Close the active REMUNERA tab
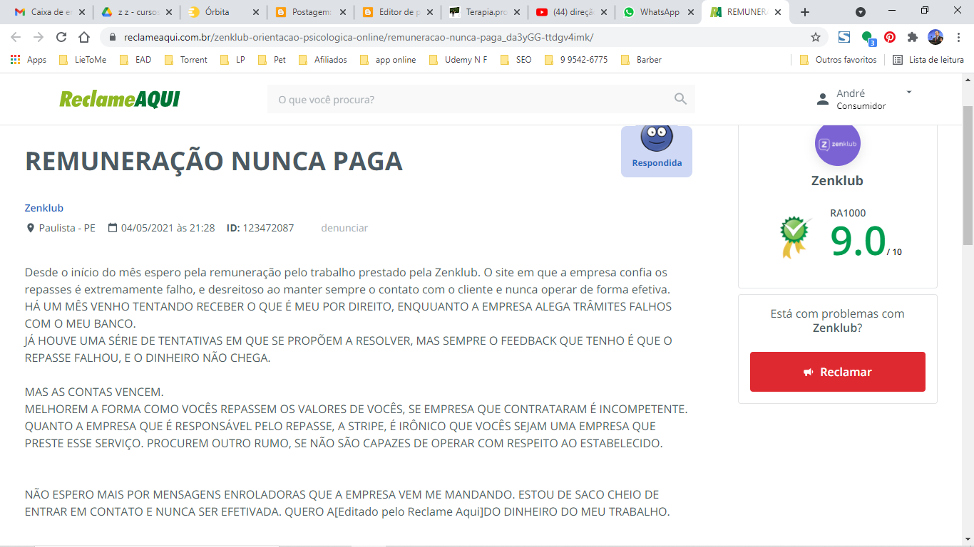The height and width of the screenshot is (547, 974). (x=778, y=12)
